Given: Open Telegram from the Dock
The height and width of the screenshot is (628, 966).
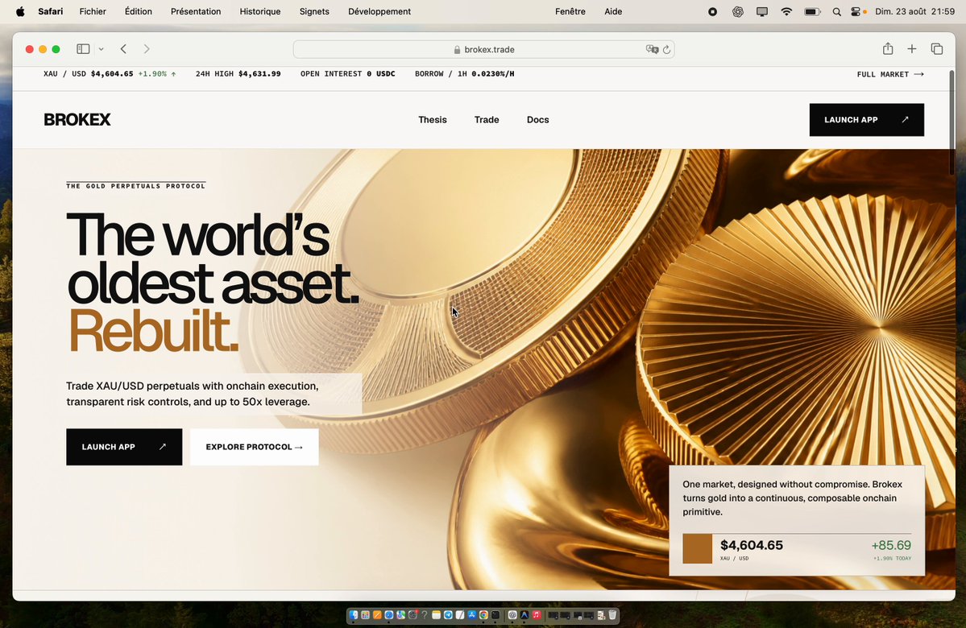Looking at the screenshot, I should (x=448, y=615).
